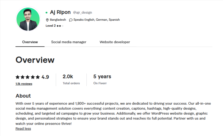Click the speech bubble languages icon
Image resolution: width=223 pixels, height=136 pixels.
[x=71, y=20]
